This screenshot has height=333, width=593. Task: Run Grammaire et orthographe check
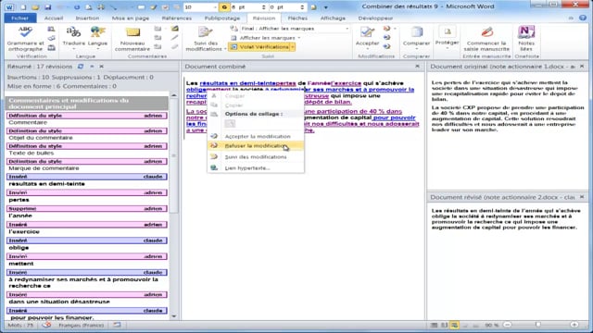click(x=25, y=39)
